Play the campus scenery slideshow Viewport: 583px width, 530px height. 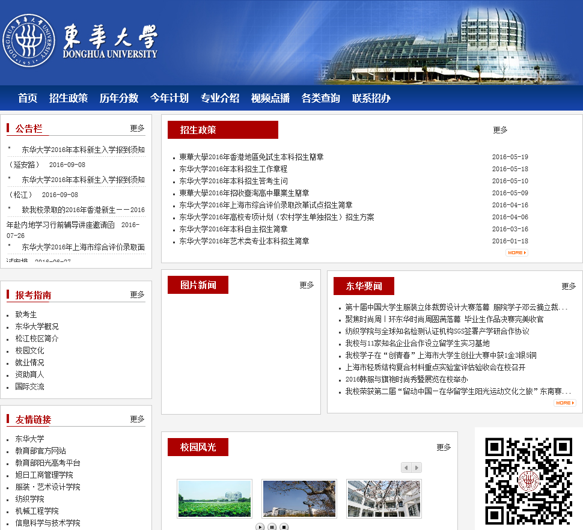260,526
